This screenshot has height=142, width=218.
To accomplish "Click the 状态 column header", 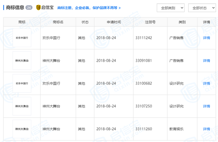I will (85, 22).
